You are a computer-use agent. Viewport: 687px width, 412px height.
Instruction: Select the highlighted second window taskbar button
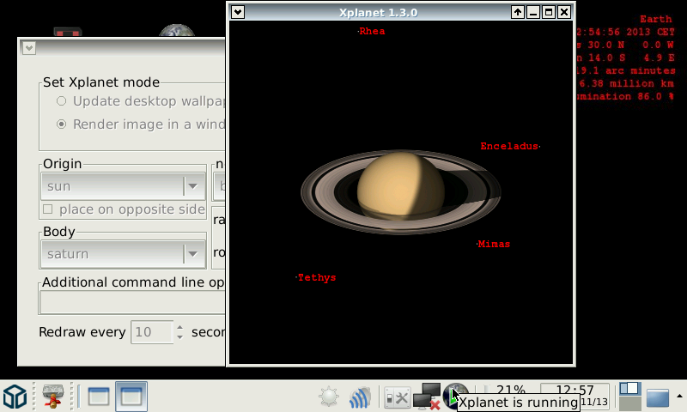[131, 397]
